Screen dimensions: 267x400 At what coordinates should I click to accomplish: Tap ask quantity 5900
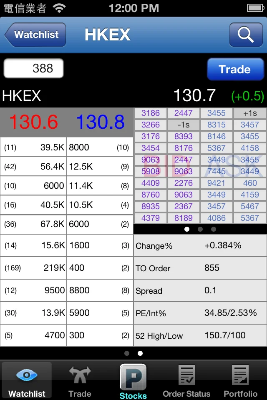tap(79, 313)
